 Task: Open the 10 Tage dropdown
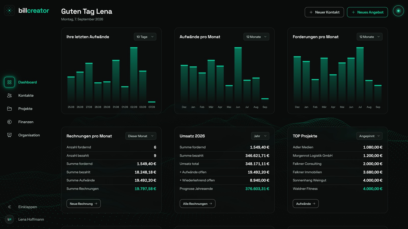[145, 37]
